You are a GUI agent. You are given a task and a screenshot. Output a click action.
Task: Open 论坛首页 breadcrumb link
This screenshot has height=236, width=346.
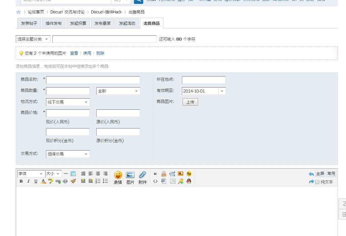(x=36, y=12)
